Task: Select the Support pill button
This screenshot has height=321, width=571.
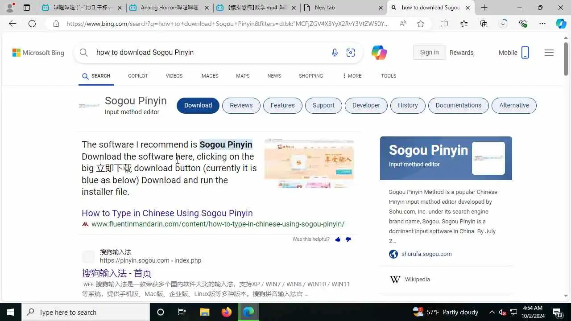Action: pyautogui.click(x=323, y=106)
